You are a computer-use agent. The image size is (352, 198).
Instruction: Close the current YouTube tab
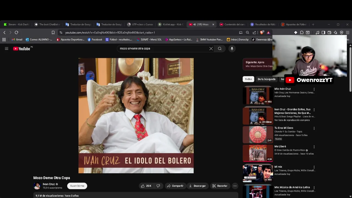tap(213, 24)
